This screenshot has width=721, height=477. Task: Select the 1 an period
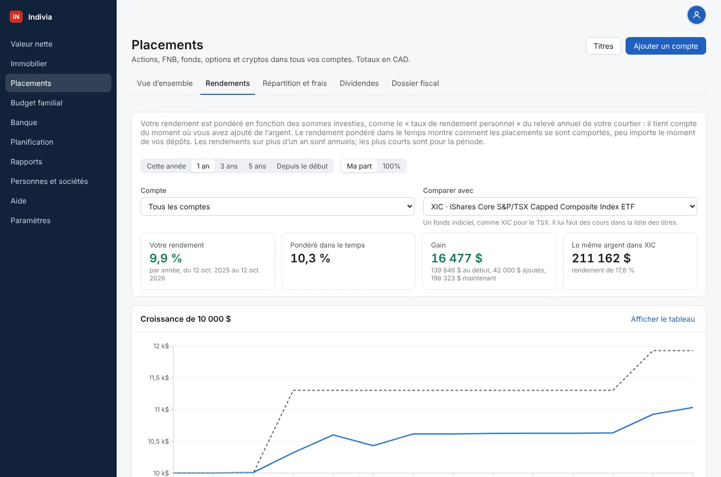pos(203,166)
